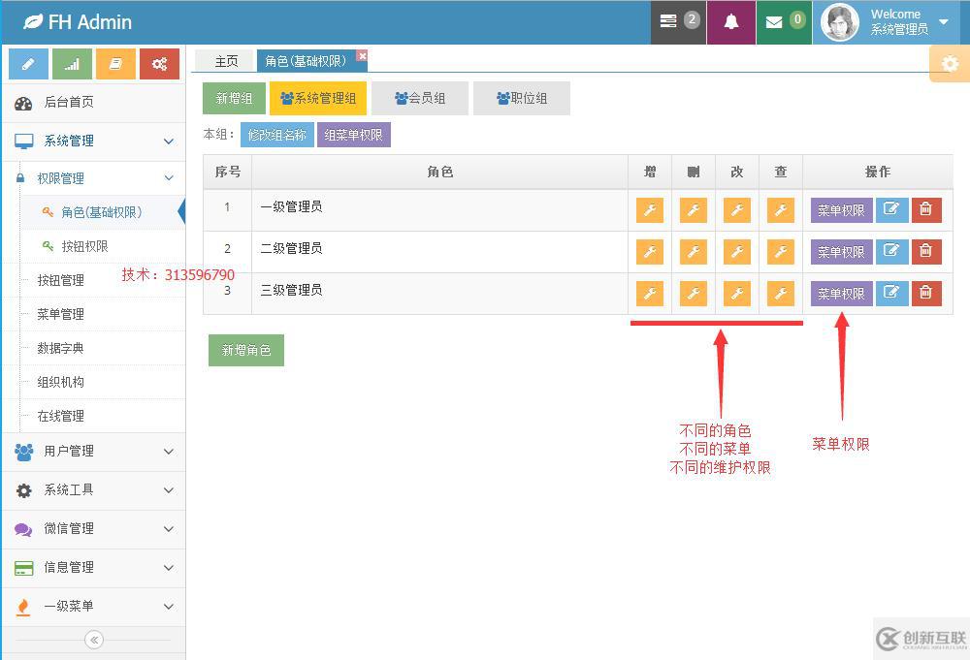Open the orange notebook icon in toolbar
The height and width of the screenshot is (660, 970).
113,63
